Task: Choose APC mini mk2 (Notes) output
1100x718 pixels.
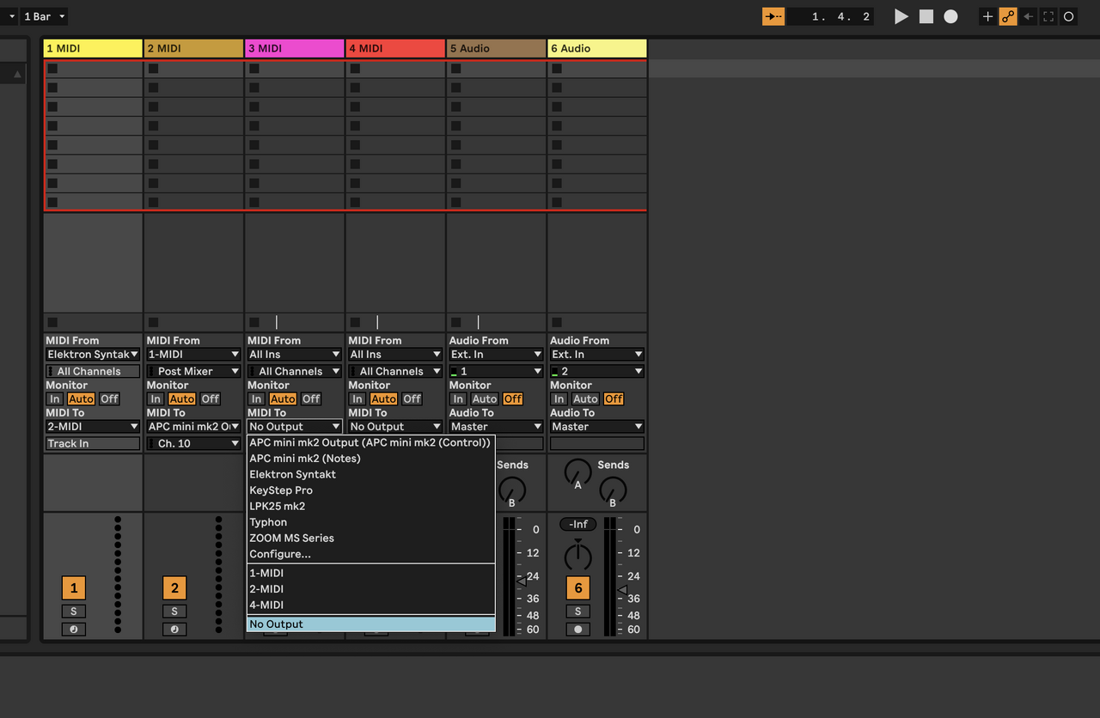Action: click(371, 458)
